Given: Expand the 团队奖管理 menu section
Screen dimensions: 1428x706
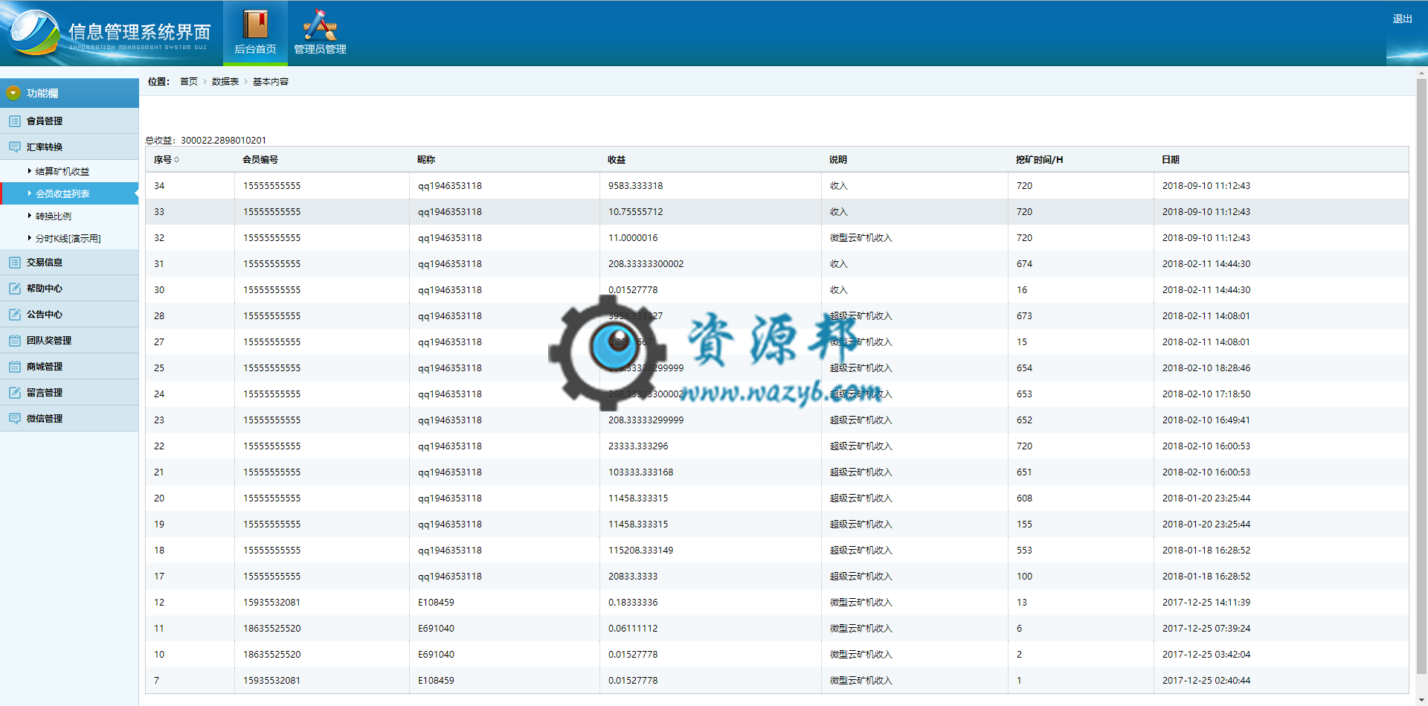Looking at the screenshot, I should pos(69,340).
